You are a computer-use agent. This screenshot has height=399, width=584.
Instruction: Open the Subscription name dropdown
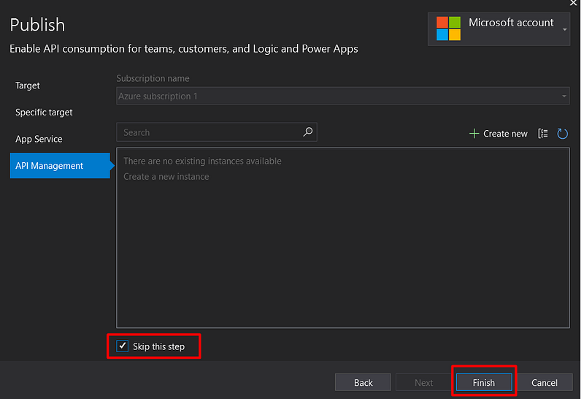(x=342, y=96)
